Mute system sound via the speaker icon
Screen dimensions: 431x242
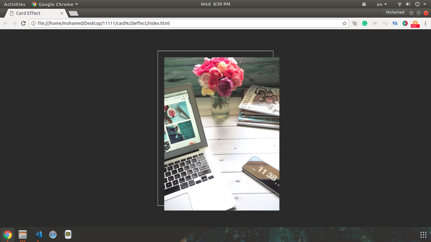click(408, 4)
